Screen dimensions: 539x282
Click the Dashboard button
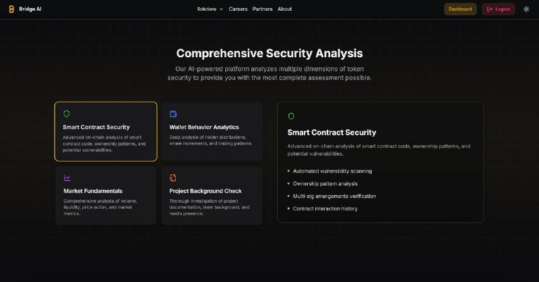click(x=460, y=9)
